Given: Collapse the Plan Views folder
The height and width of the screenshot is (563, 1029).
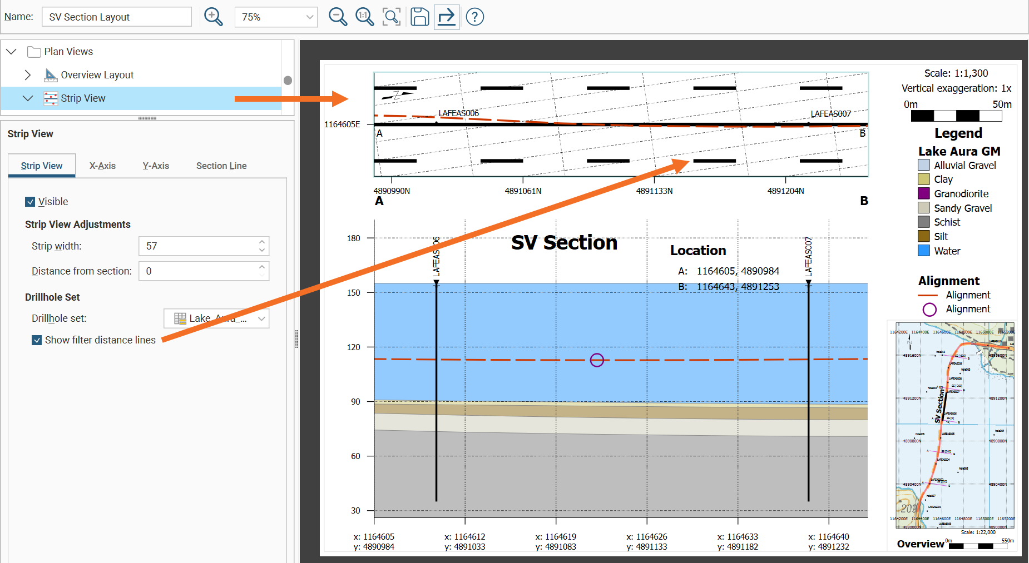Looking at the screenshot, I should tap(11, 52).
